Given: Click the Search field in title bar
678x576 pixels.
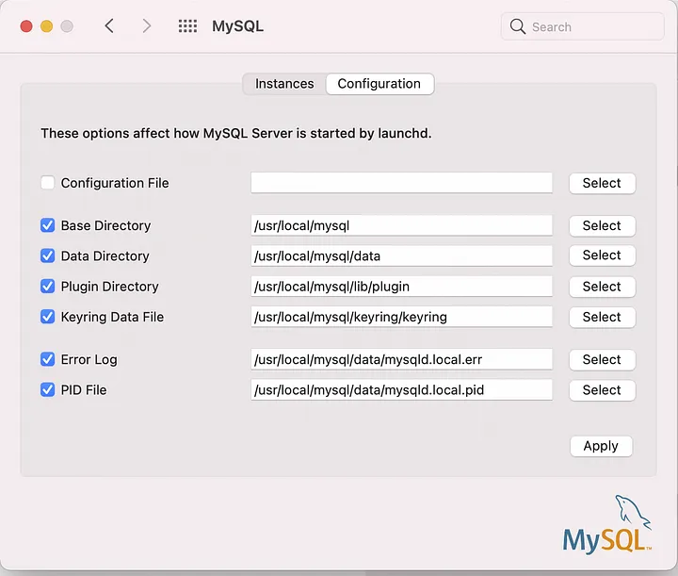Looking at the screenshot, I should click(x=583, y=26).
